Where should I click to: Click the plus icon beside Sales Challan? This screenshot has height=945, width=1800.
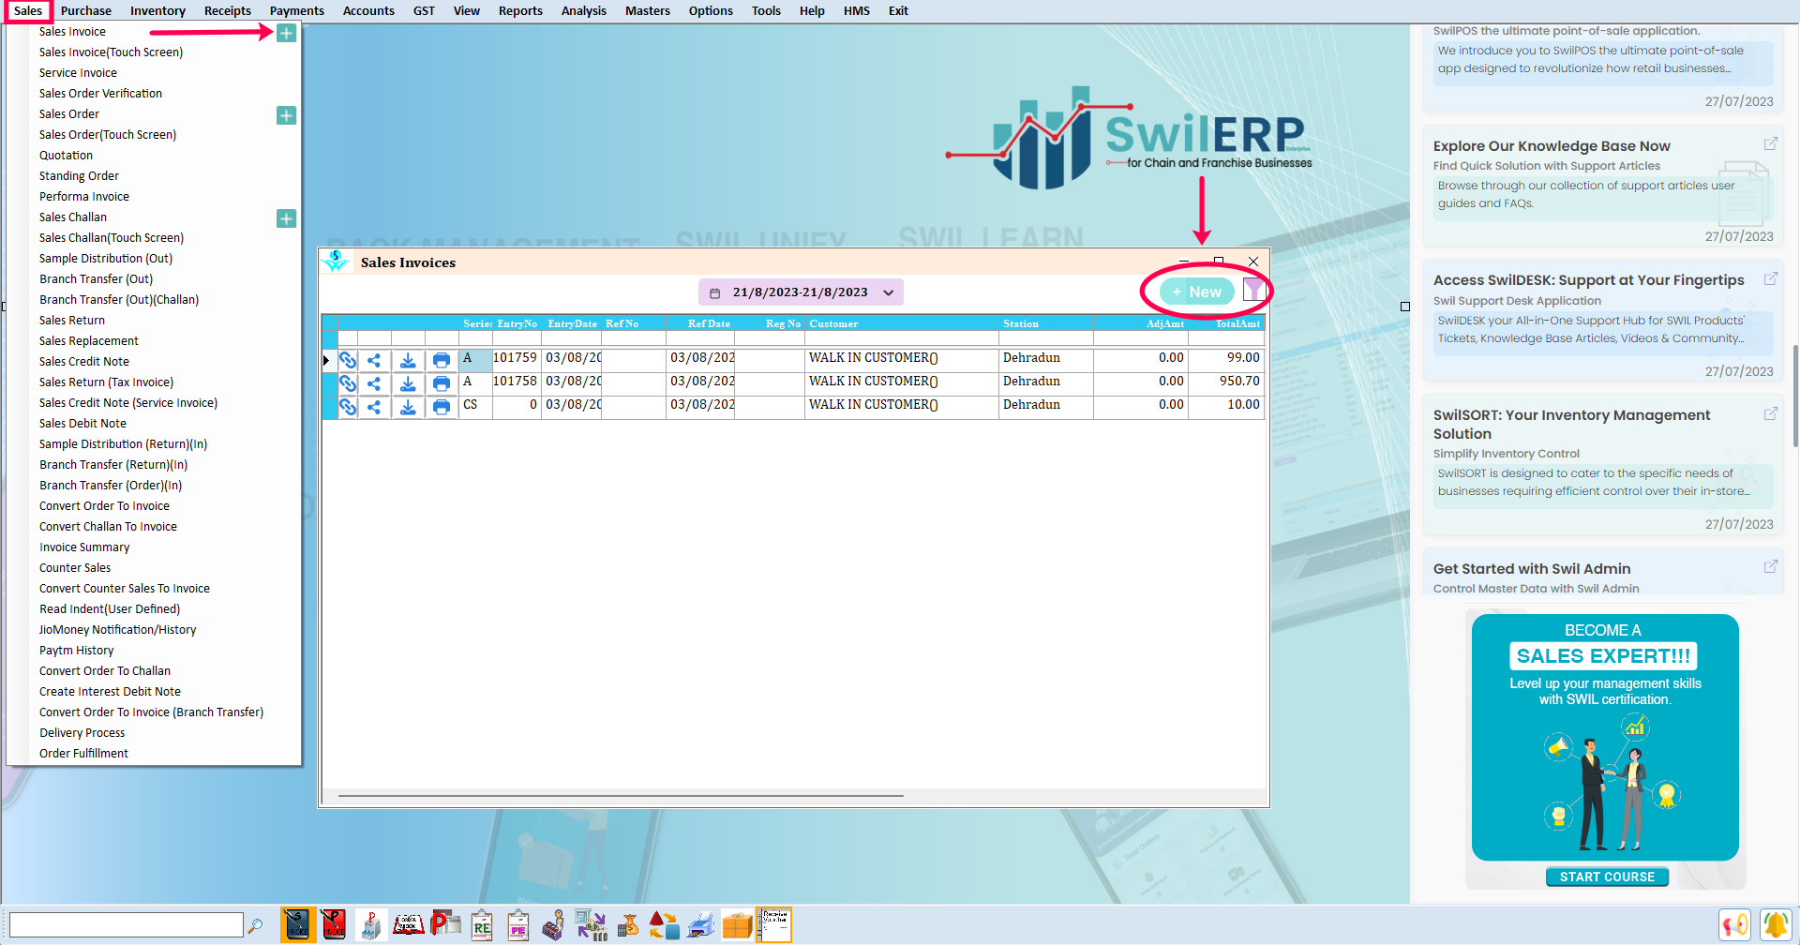(286, 218)
